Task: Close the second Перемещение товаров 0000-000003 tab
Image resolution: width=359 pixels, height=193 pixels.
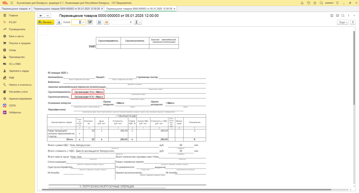Action: [x=102, y=9]
